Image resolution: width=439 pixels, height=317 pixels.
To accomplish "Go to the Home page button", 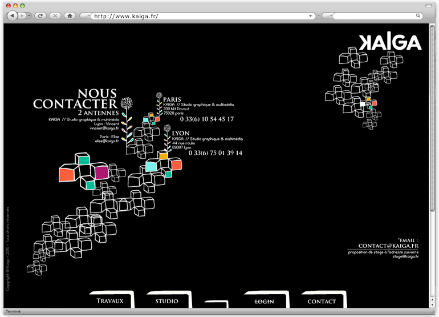I will [x=70, y=16].
